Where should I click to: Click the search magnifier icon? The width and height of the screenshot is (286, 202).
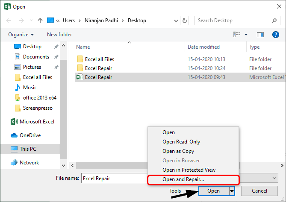[274, 20]
